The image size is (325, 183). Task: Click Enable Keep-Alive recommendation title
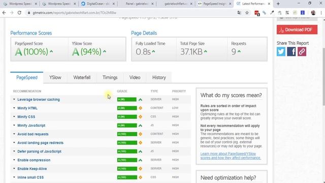coord(32,169)
